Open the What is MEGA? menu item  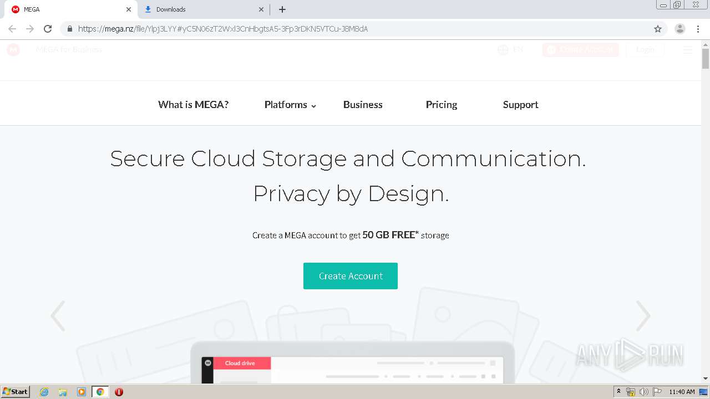(193, 105)
